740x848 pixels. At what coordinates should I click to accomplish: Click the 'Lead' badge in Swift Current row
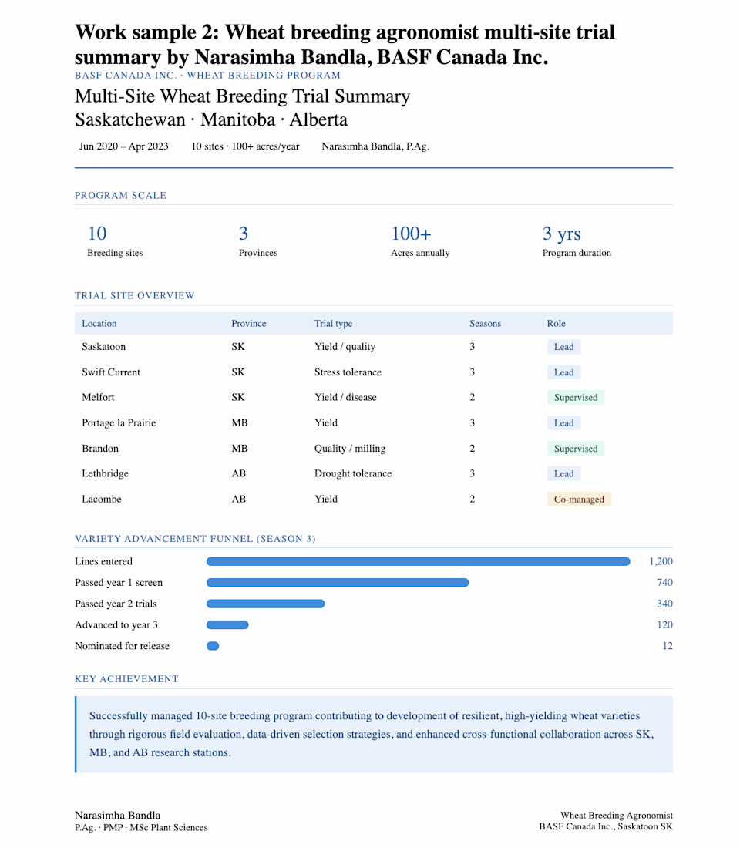click(563, 372)
